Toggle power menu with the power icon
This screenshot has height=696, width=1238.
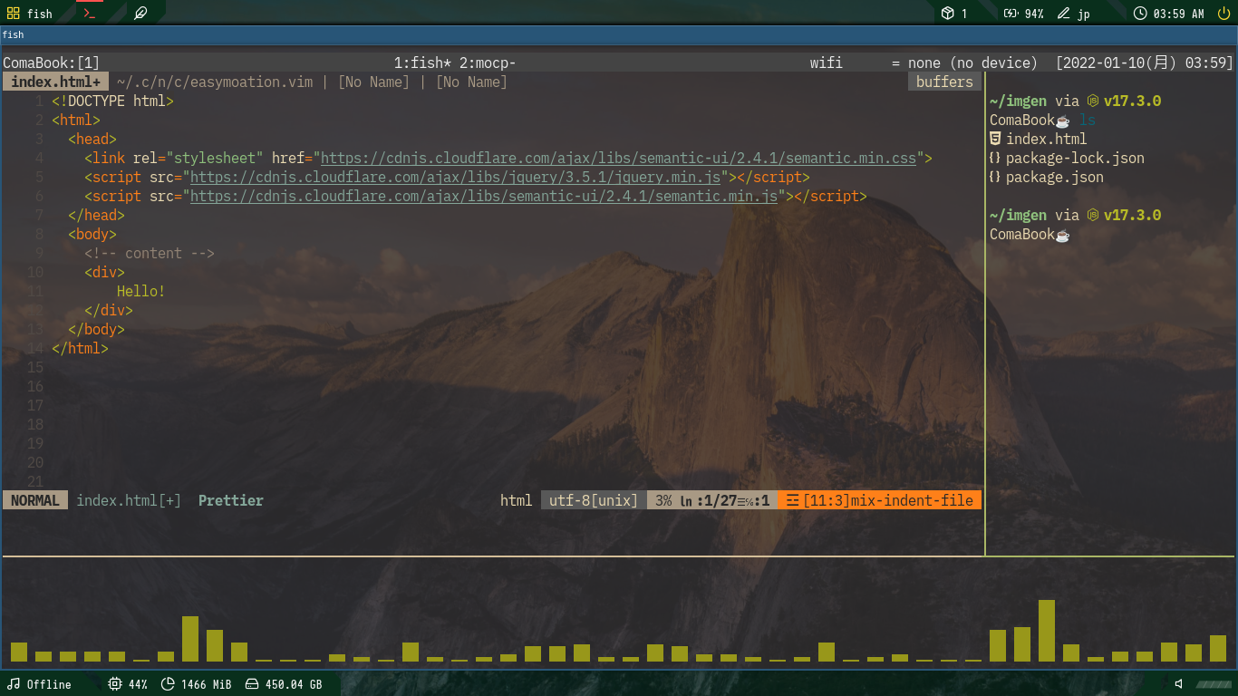click(1224, 13)
